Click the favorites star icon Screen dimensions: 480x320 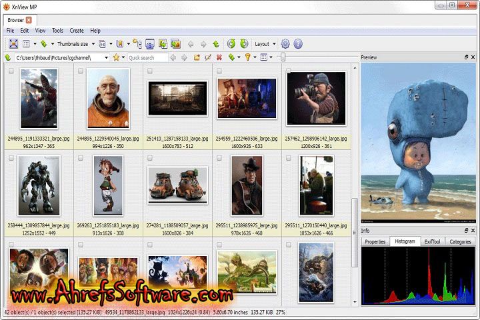[116, 58]
